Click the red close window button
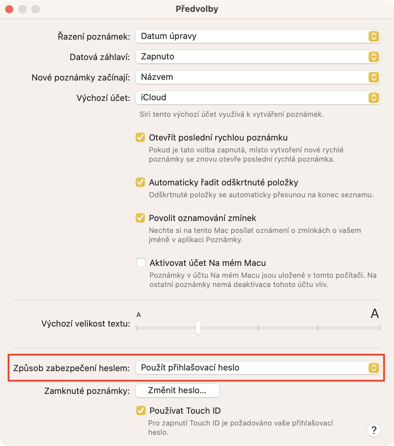 pos(9,9)
